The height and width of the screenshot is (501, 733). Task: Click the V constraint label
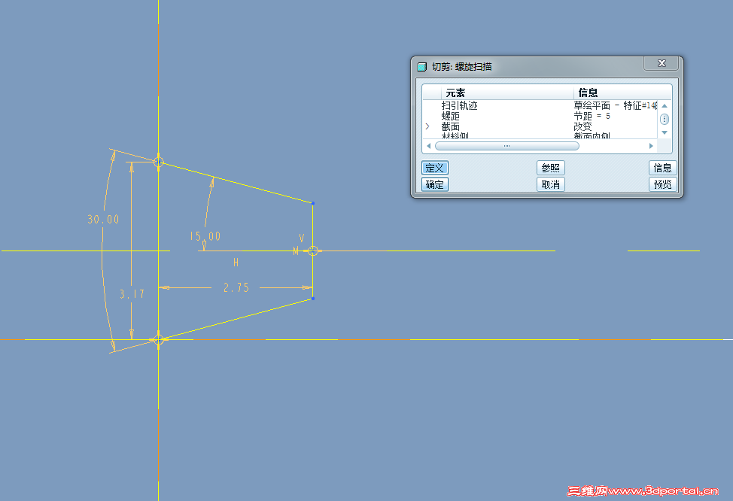(302, 238)
